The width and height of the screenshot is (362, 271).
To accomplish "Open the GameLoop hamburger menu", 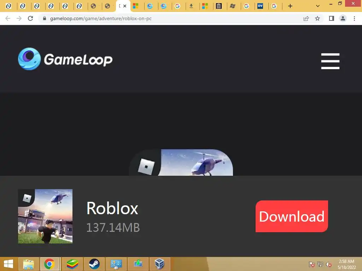I will point(331,61).
